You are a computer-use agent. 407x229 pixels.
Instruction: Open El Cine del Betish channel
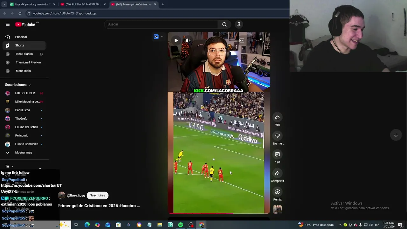pos(24,127)
